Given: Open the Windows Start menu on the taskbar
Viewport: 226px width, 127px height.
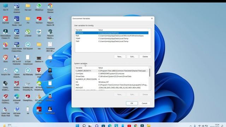Looking at the screenshot, I should [x=77, y=126].
